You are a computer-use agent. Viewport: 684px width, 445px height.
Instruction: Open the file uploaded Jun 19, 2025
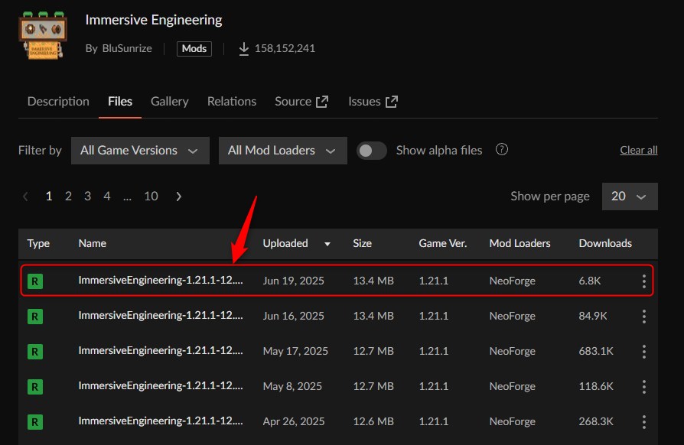(161, 281)
